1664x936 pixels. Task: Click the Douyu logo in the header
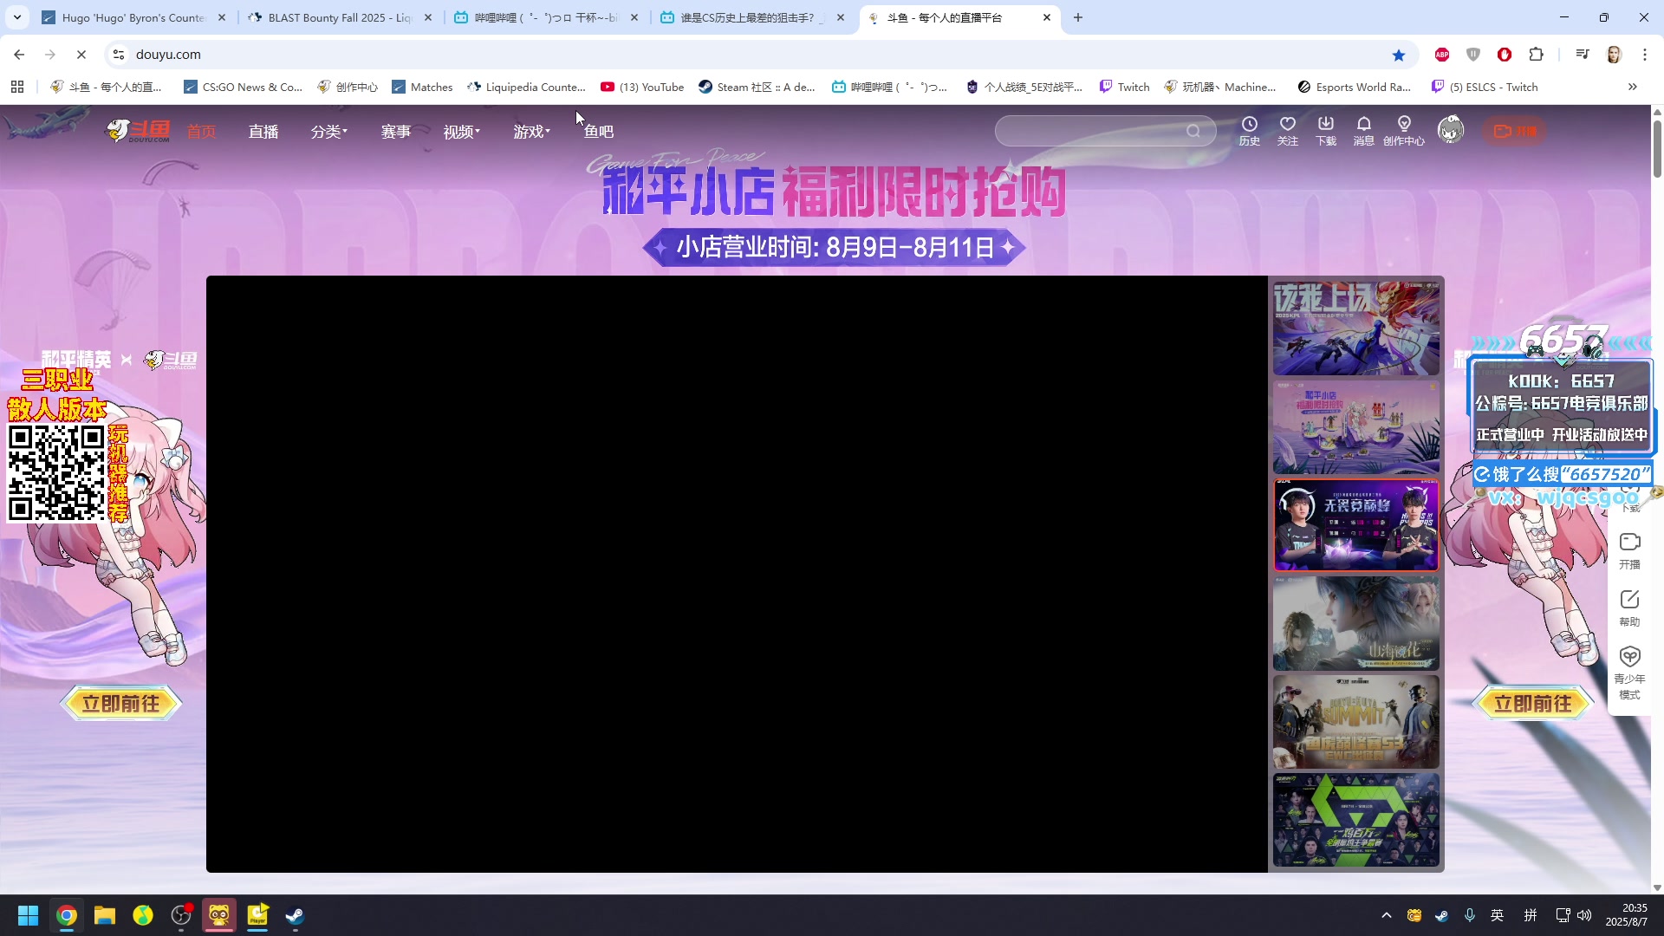click(139, 131)
